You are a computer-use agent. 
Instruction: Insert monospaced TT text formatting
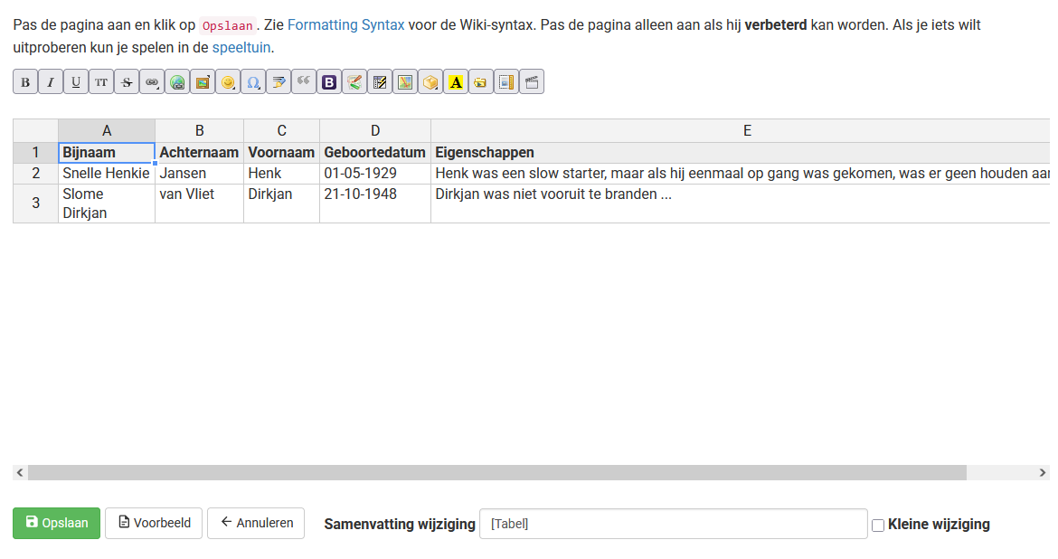pos(101,82)
